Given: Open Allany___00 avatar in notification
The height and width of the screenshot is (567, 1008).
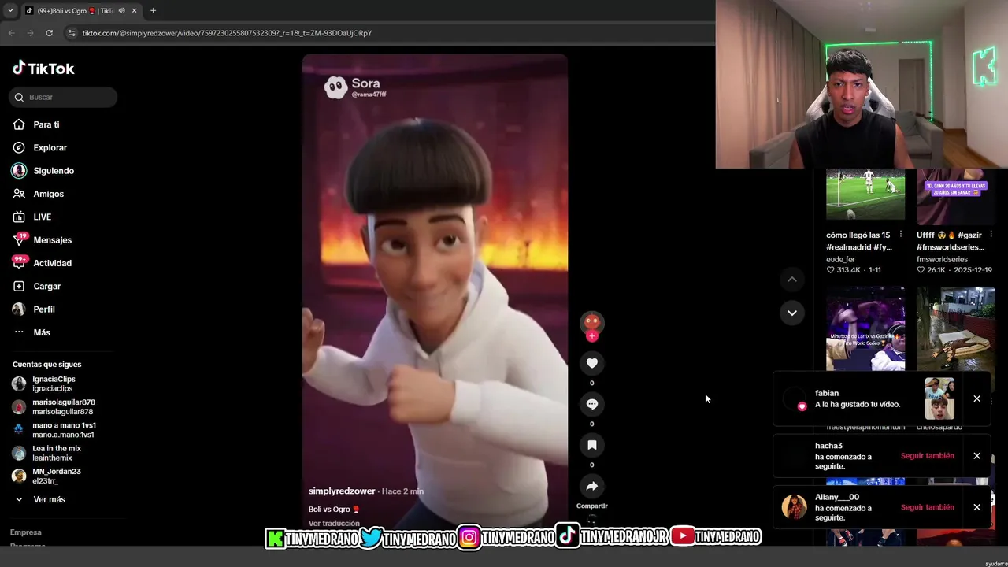Looking at the screenshot, I should 794,507.
